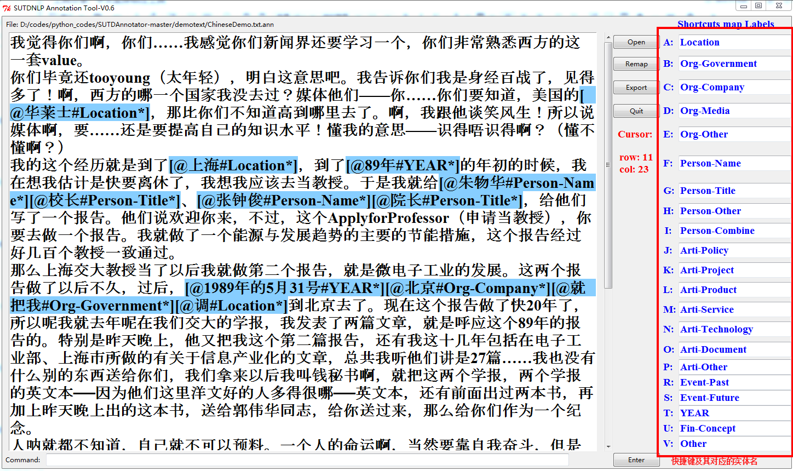
Task: Click the word tooyoung in the text
Action: 119,78
